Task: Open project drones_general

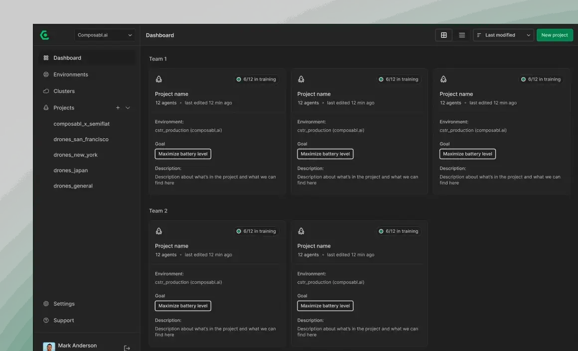Action: click(x=73, y=186)
